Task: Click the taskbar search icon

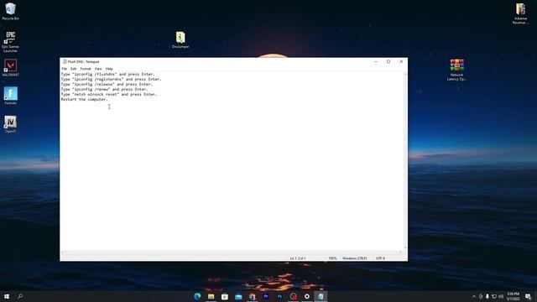Action: click(20, 296)
